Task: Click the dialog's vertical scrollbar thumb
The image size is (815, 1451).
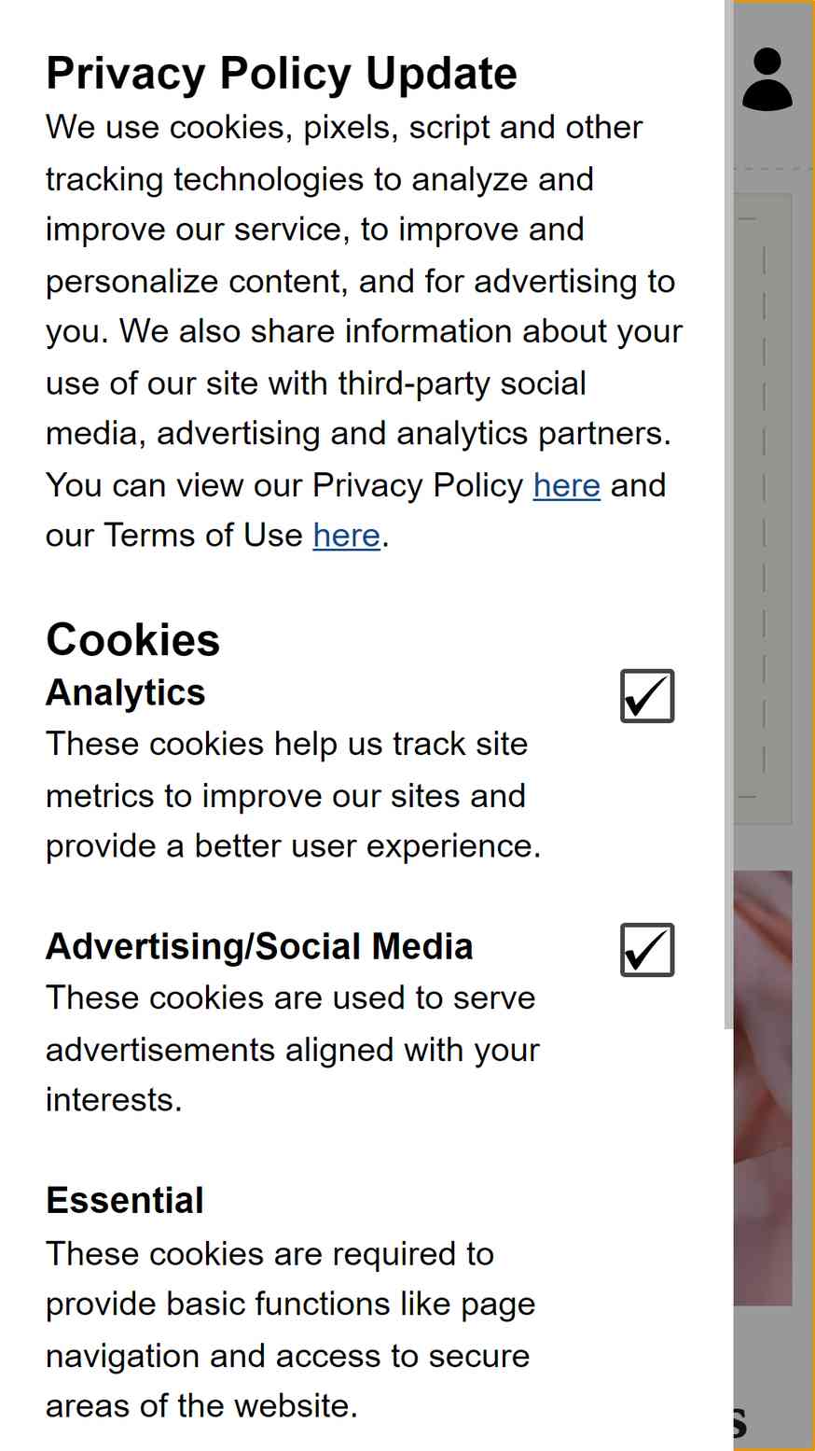Action: click(x=729, y=513)
